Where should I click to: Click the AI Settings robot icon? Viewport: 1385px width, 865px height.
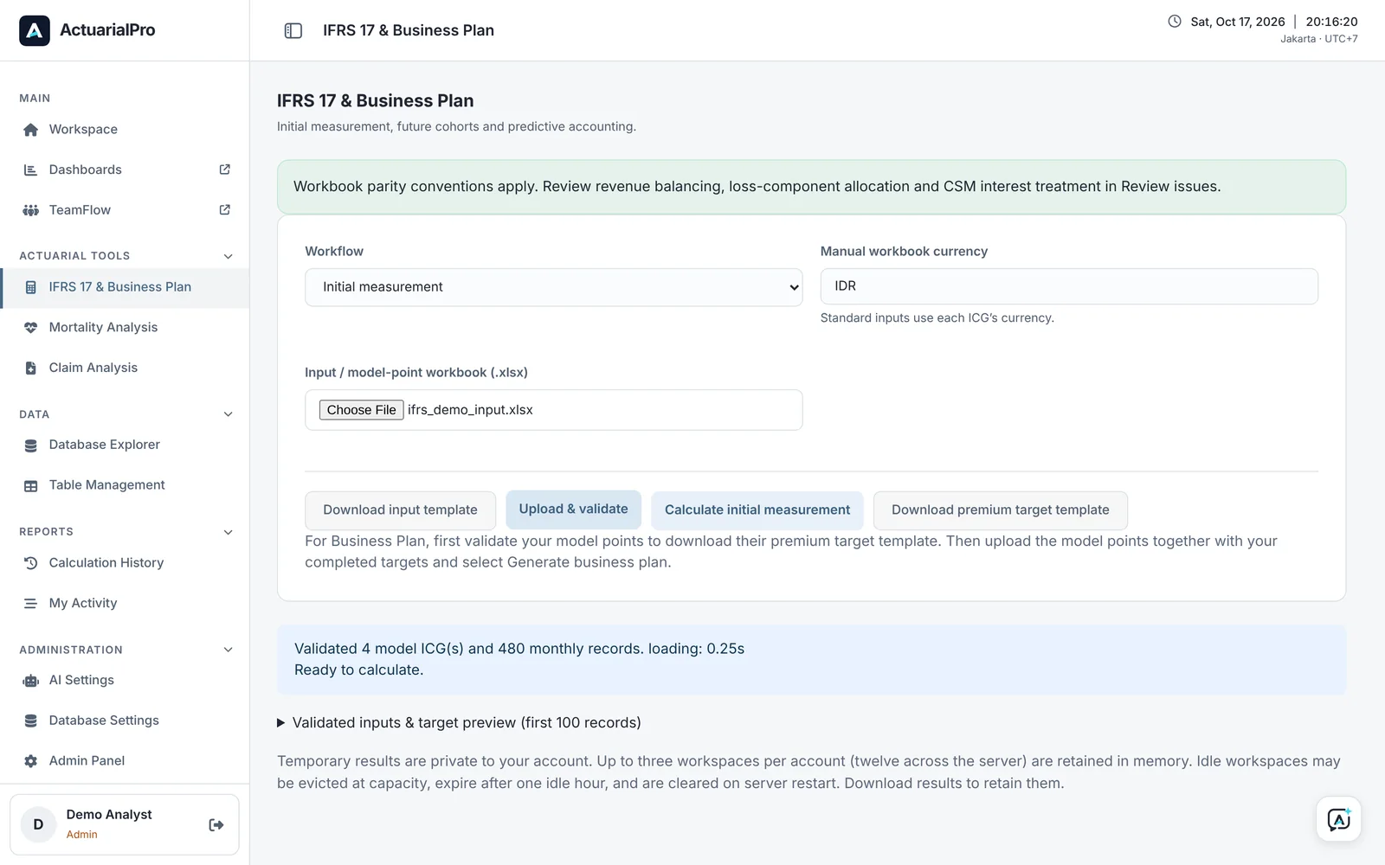click(x=31, y=681)
